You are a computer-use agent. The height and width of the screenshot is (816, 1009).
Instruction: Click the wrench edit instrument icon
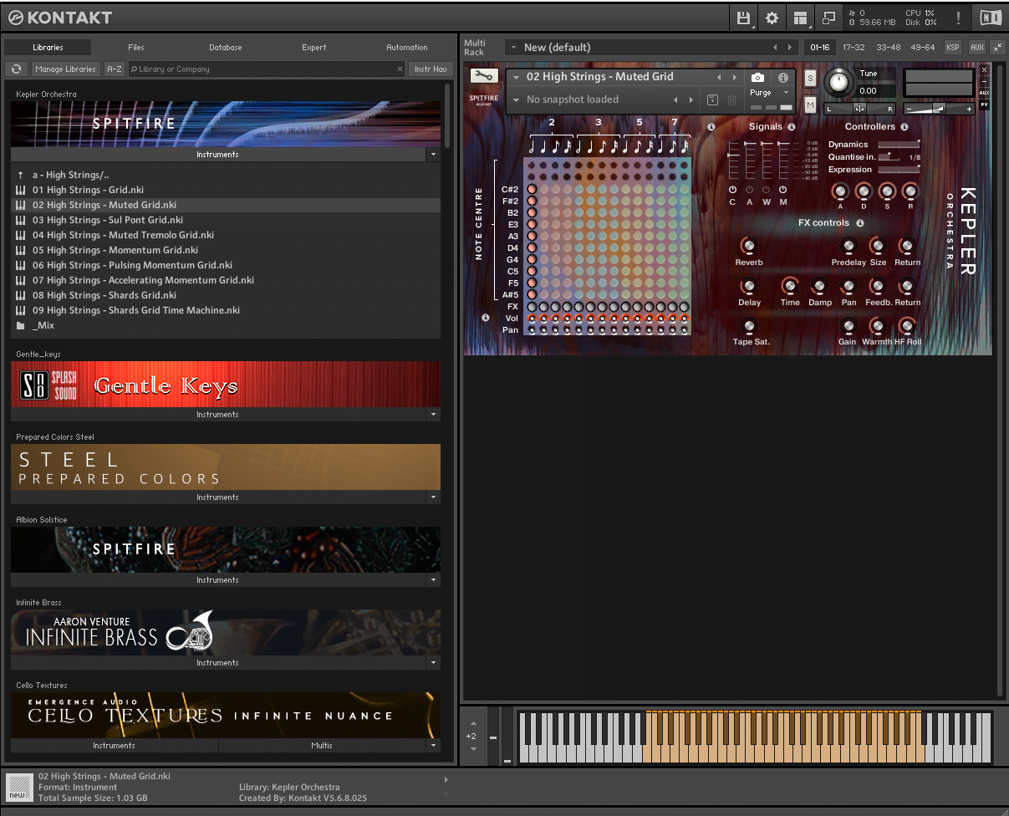(x=483, y=76)
